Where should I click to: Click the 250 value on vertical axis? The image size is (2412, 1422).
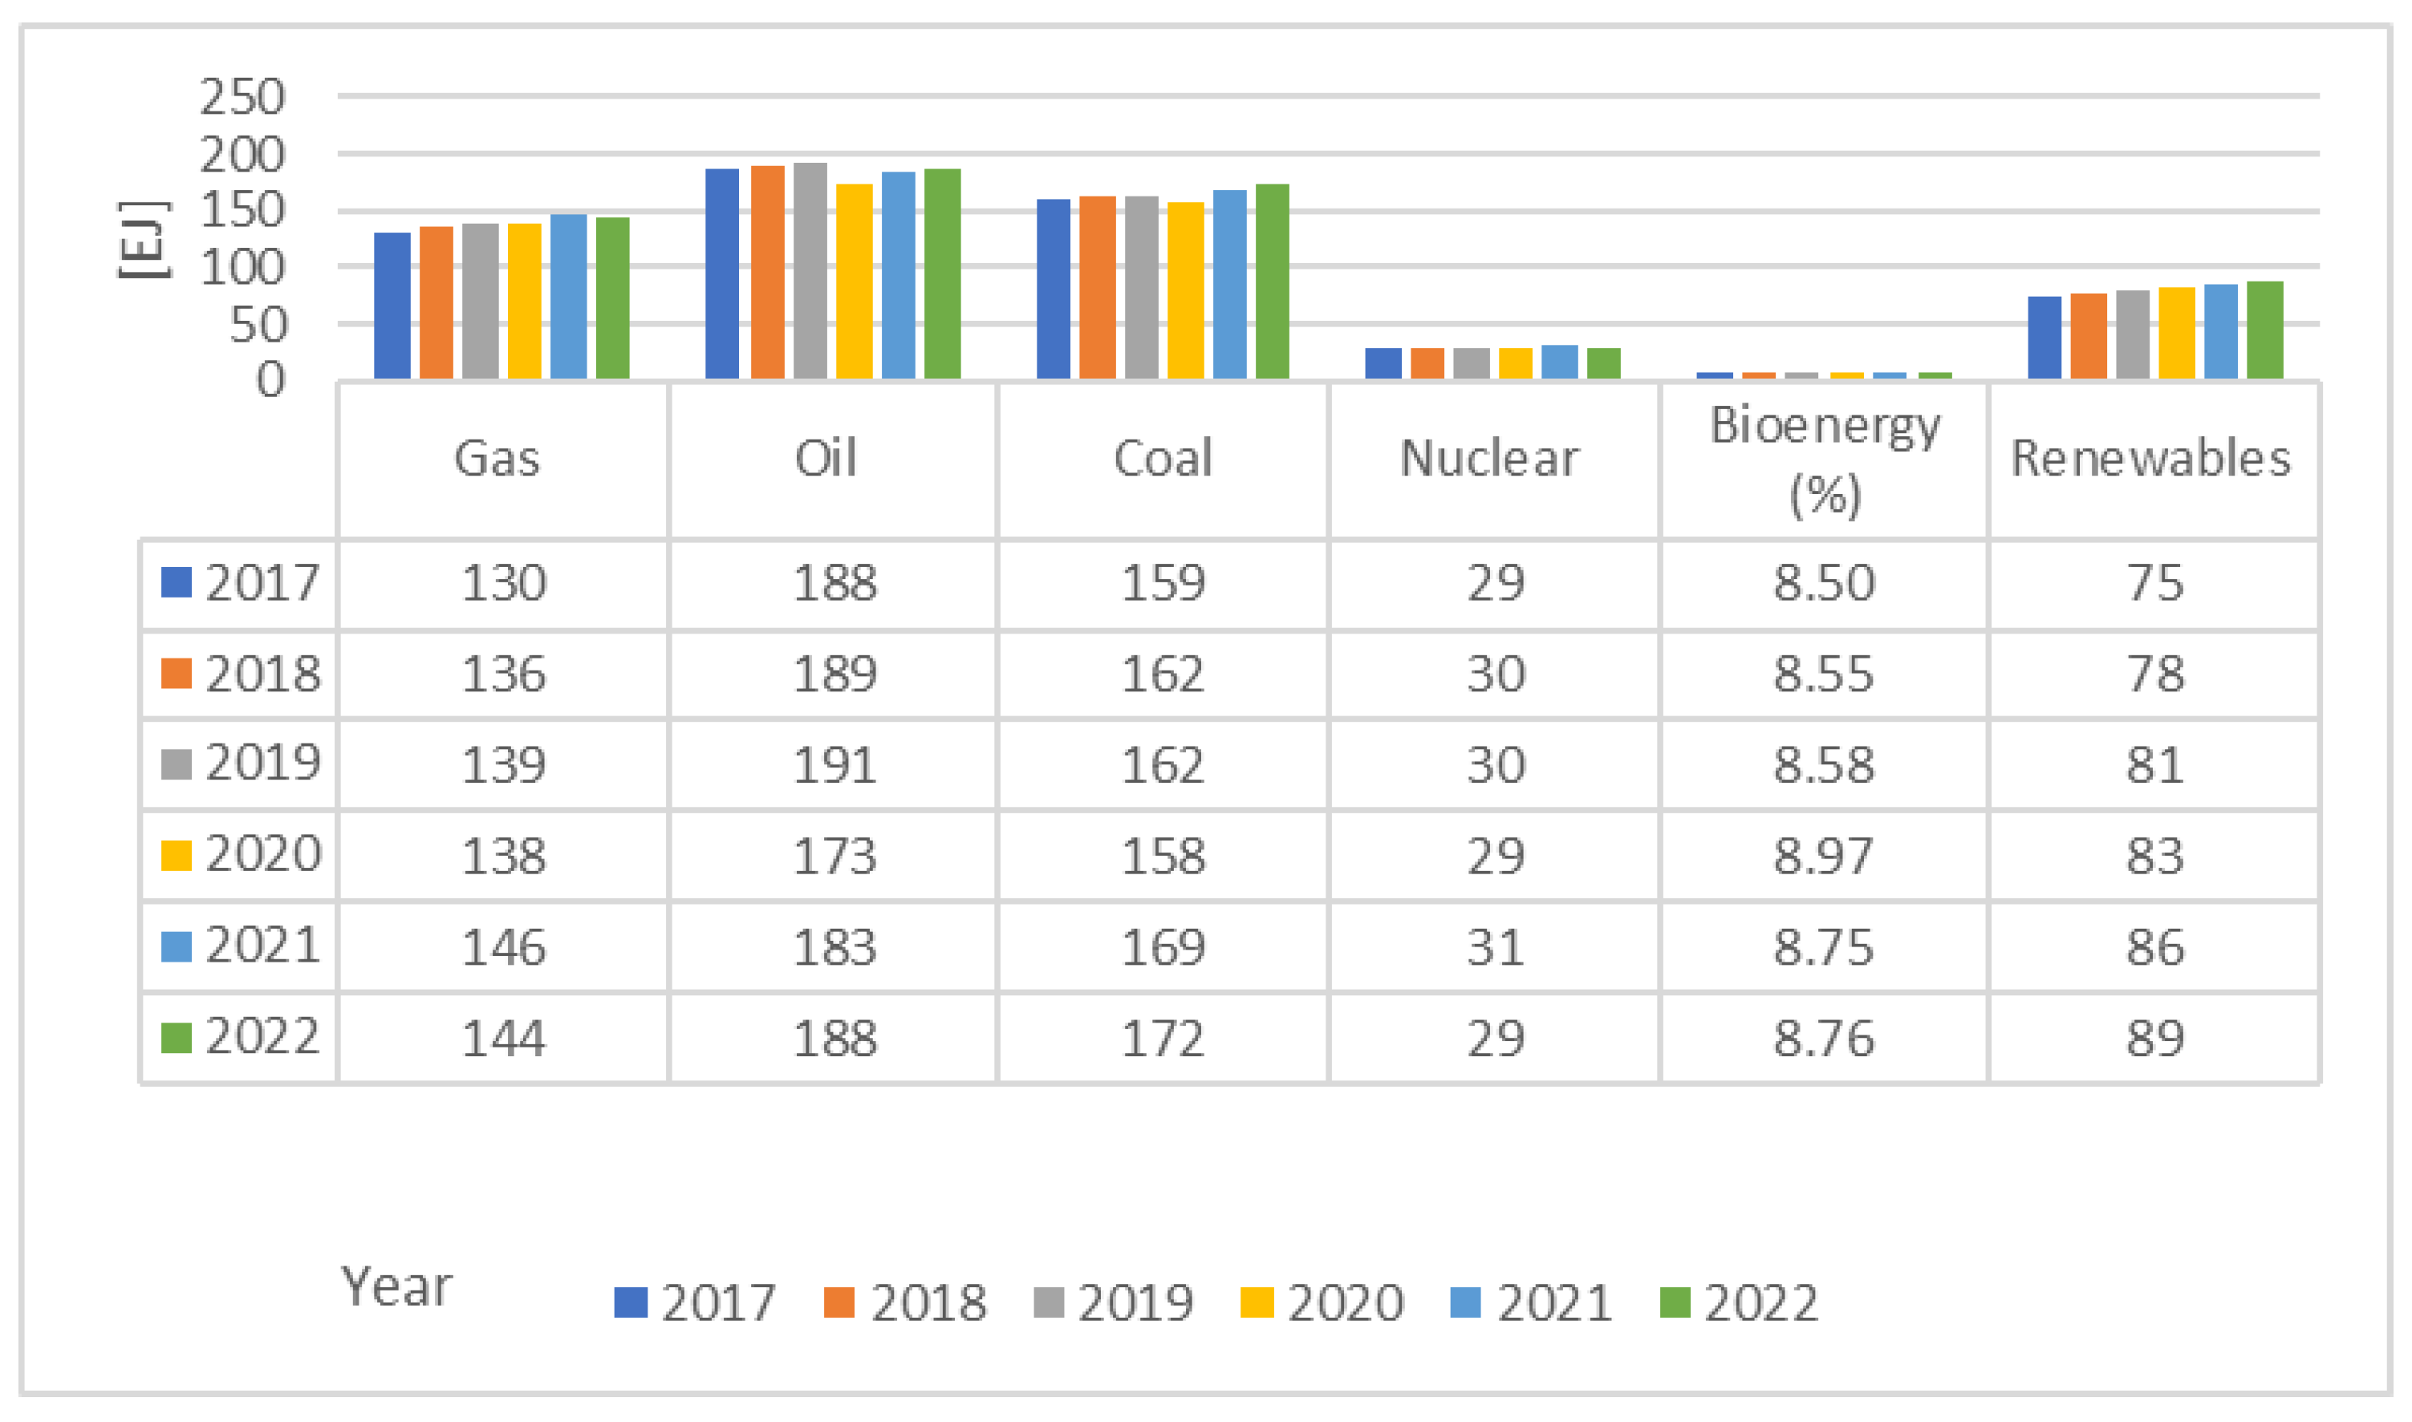[242, 97]
